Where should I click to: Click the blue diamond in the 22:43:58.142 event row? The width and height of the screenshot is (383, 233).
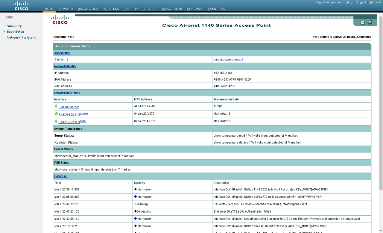(135, 219)
